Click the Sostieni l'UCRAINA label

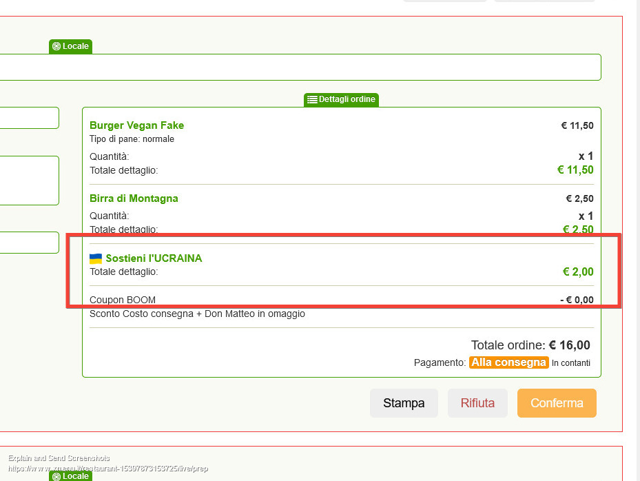coord(154,258)
